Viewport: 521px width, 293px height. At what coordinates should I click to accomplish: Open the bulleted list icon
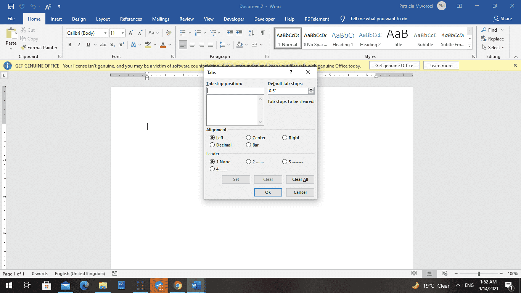tap(183, 32)
